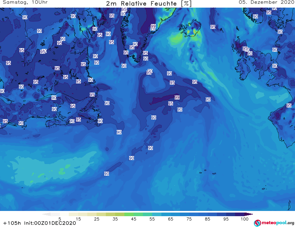Click the date '05. Dezember 2020'
295x227 pixels.
(x=266, y=2)
